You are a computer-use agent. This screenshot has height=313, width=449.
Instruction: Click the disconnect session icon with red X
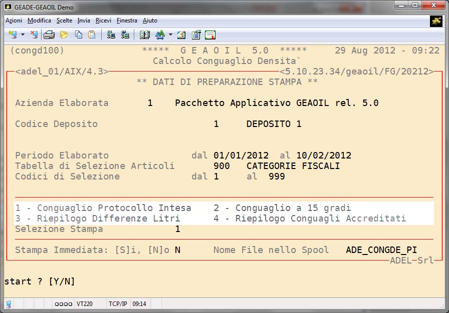coord(34,35)
